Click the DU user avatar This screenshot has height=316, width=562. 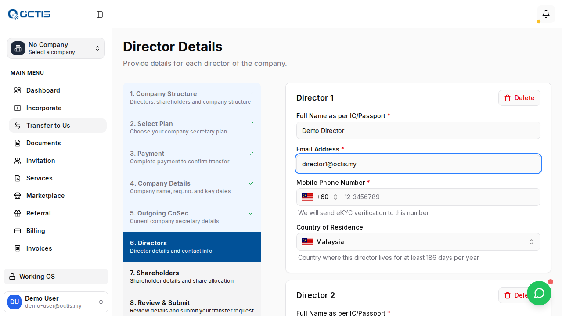point(14,302)
